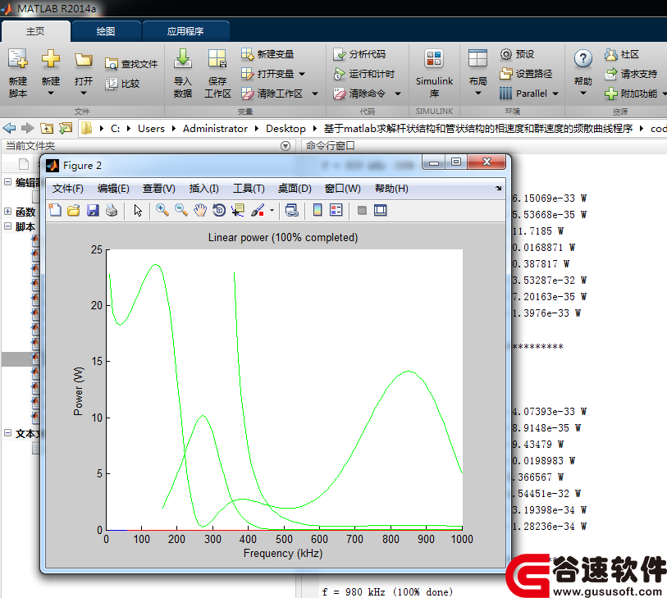This screenshot has height=598, width=667.
Task: Click the Link Plot icon
Action: pyautogui.click(x=292, y=210)
